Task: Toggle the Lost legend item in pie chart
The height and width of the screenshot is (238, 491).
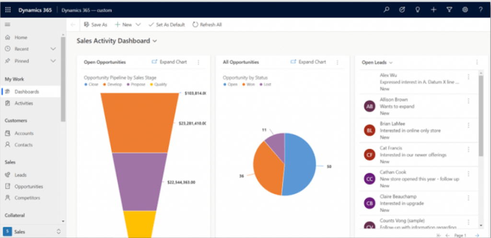Action: tap(267, 84)
